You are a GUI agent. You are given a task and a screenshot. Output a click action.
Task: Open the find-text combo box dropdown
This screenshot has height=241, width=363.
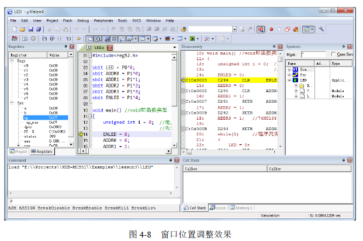[x=234, y=29]
